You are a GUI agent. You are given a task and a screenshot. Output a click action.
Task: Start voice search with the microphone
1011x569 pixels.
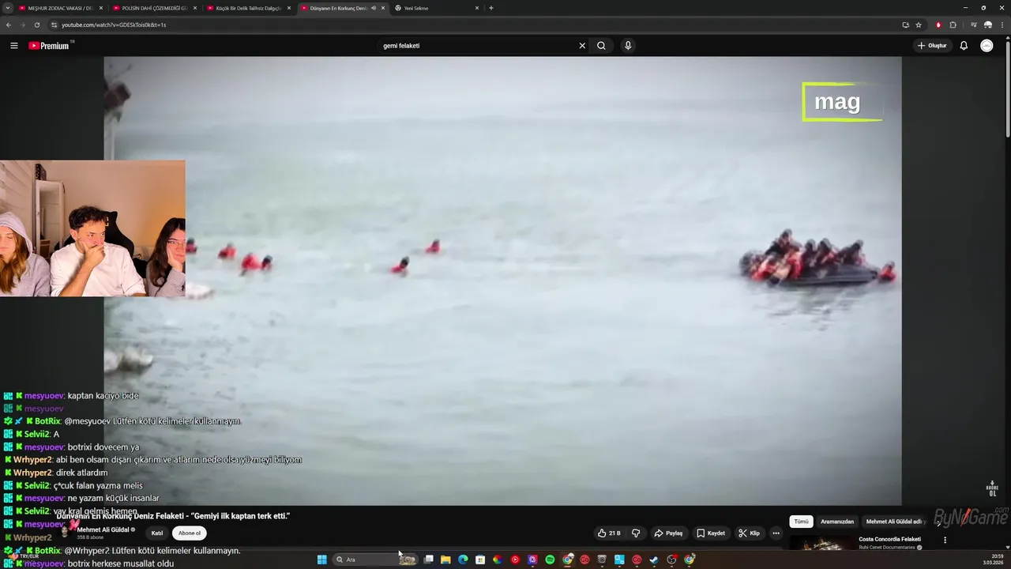point(628,46)
